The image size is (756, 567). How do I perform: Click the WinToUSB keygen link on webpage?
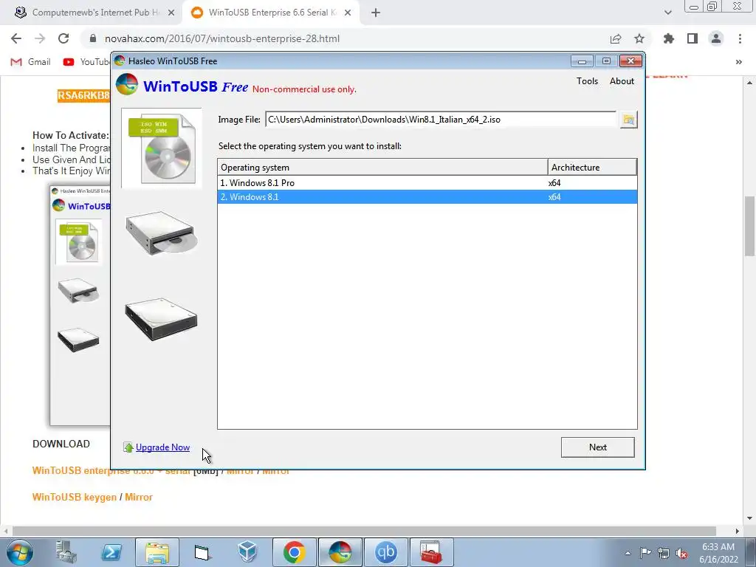[x=75, y=497]
